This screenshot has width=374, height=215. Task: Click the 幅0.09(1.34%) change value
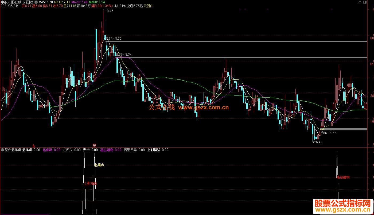coord(102,6)
